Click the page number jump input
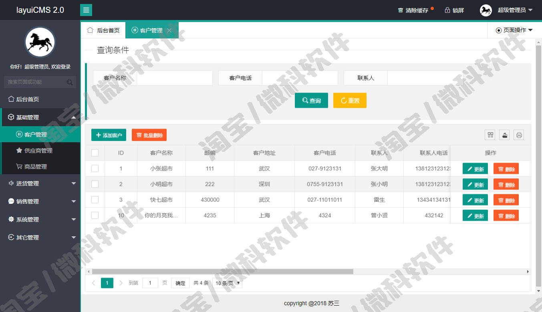 click(x=150, y=283)
